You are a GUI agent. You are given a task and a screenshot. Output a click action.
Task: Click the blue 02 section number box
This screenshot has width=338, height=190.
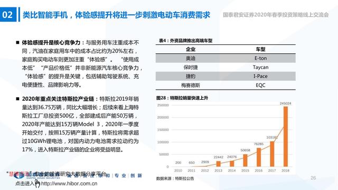[x=8, y=14]
